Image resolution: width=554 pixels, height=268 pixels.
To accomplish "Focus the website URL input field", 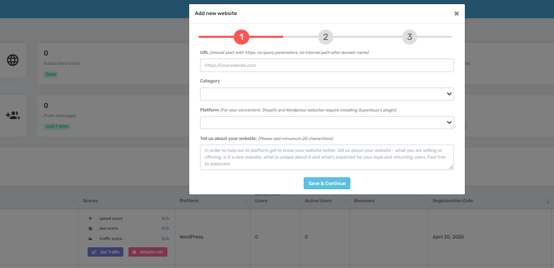I will pyautogui.click(x=327, y=65).
